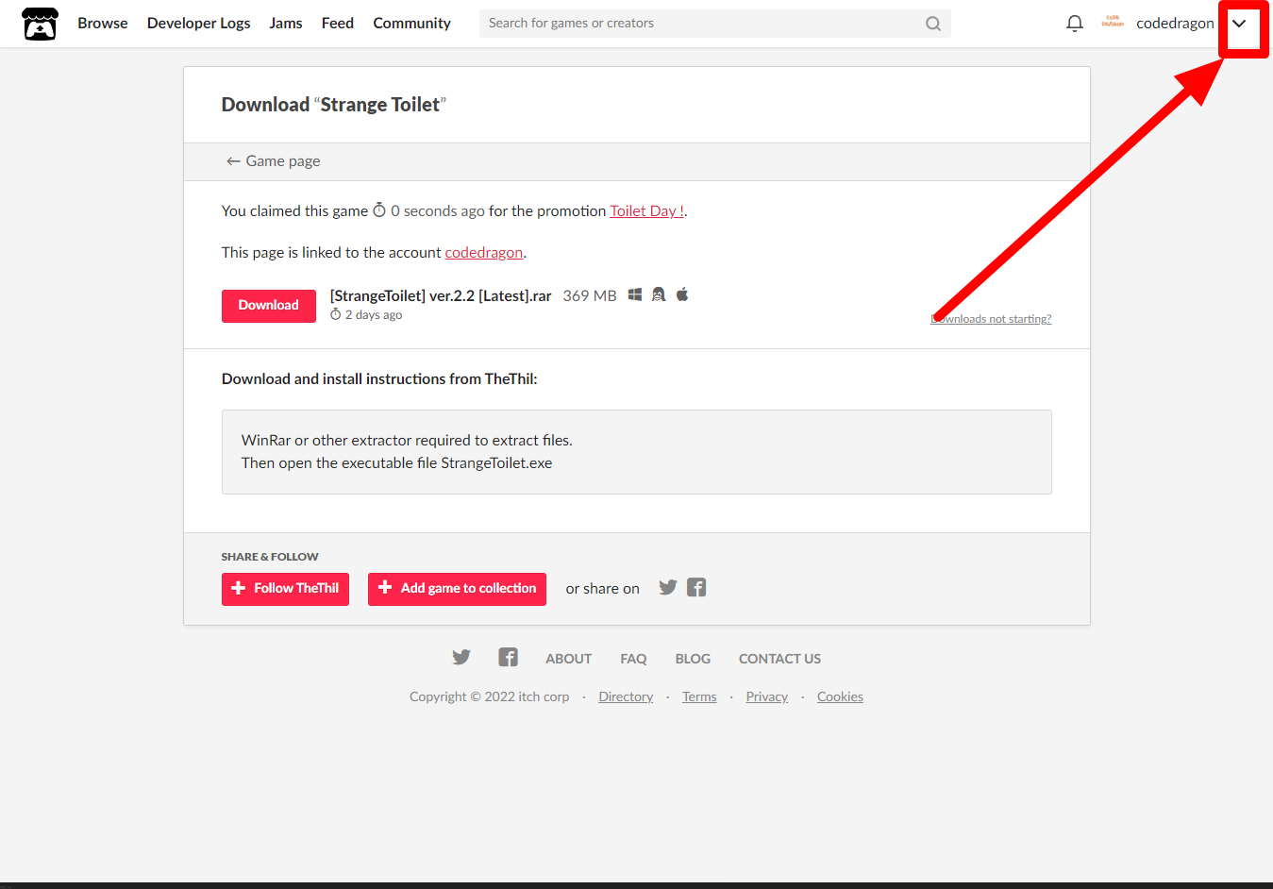Viewport: 1273px width, 889px height.
Task: Open the BLOG footer link
Action: coord(693,659)
